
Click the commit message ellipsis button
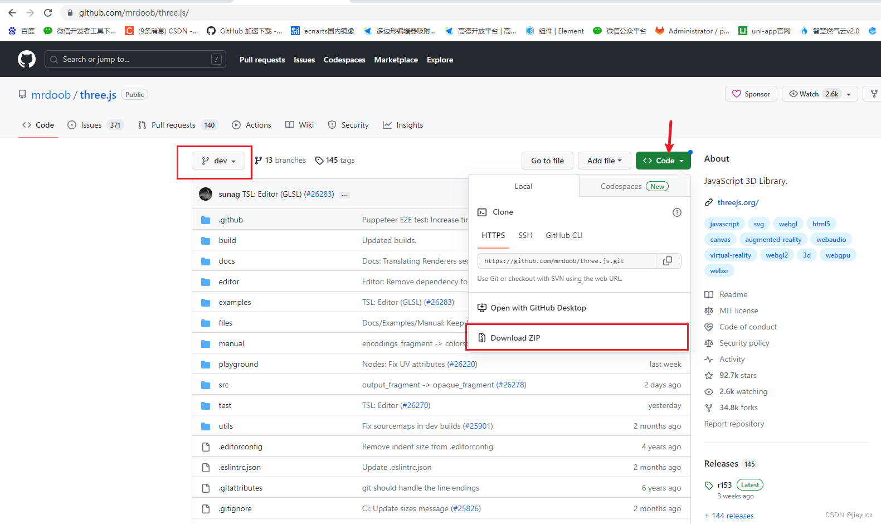click(344, 195)
